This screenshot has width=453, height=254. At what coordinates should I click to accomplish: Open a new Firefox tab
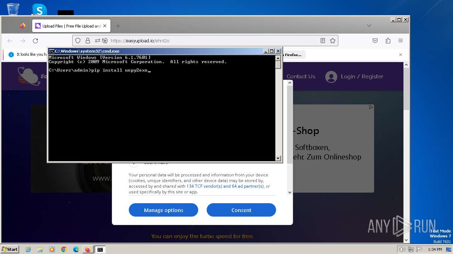pyautogui.click(x=118, y=26)
